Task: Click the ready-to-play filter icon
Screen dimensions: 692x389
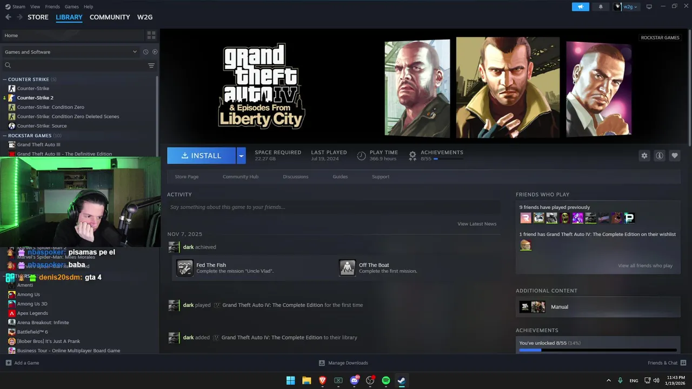Action: pos(155,52)
